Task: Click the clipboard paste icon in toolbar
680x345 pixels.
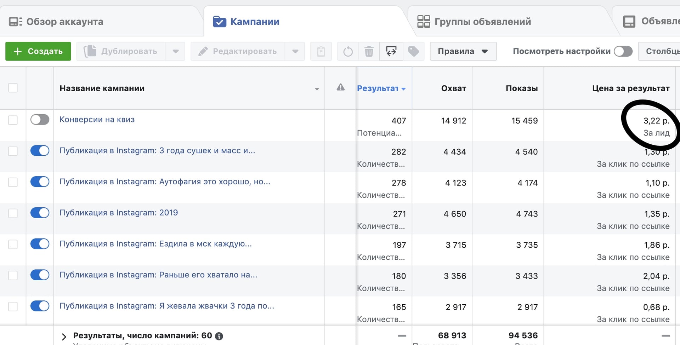Action: (x=321, y=51)
